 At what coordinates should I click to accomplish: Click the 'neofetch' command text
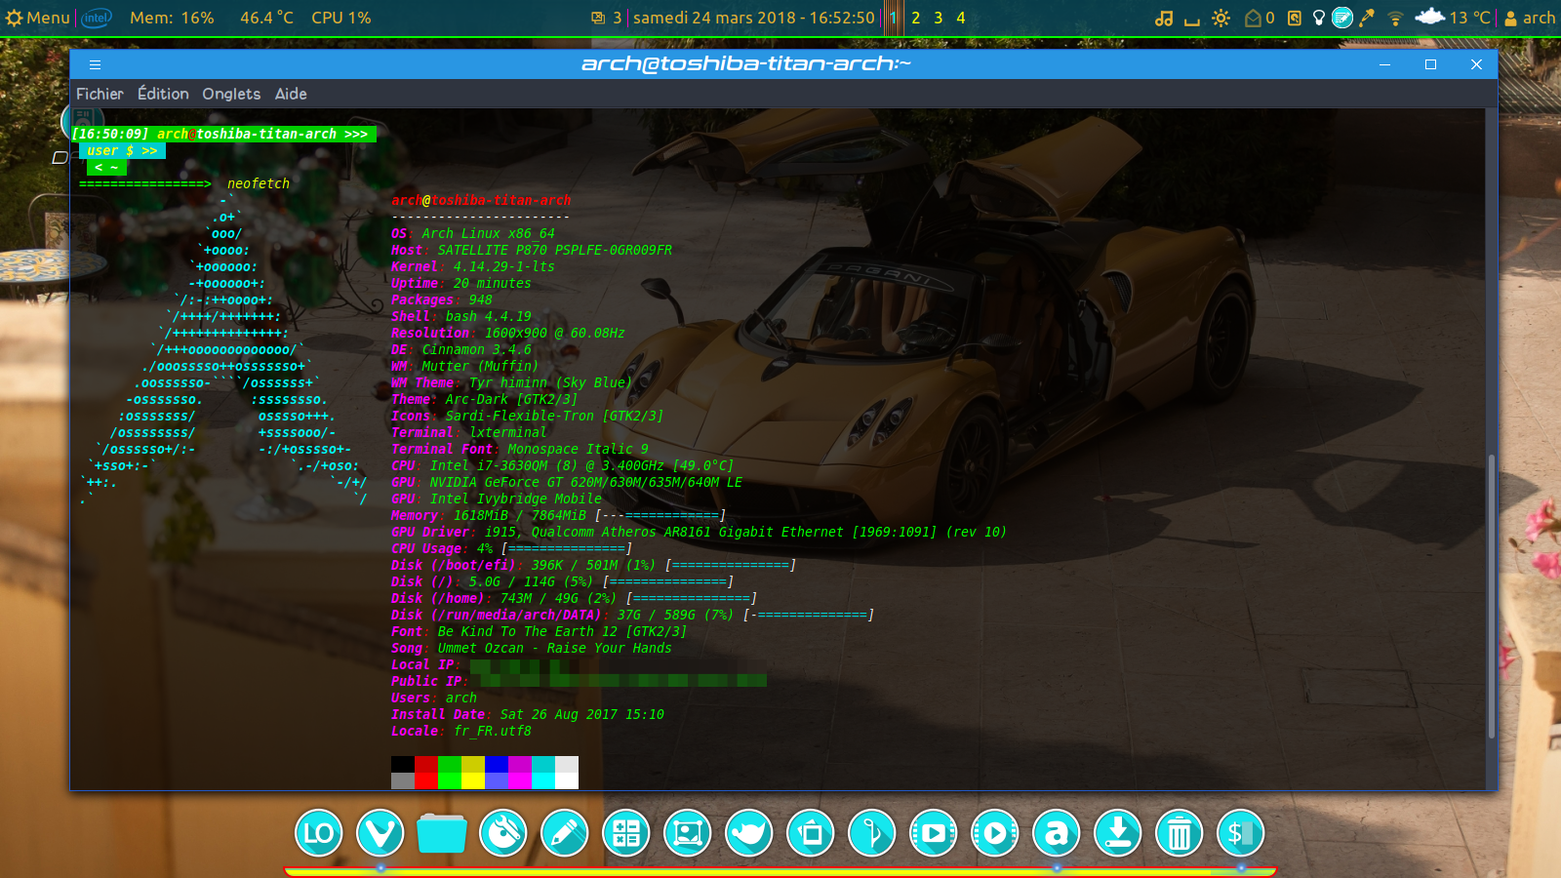coord(259,183)
